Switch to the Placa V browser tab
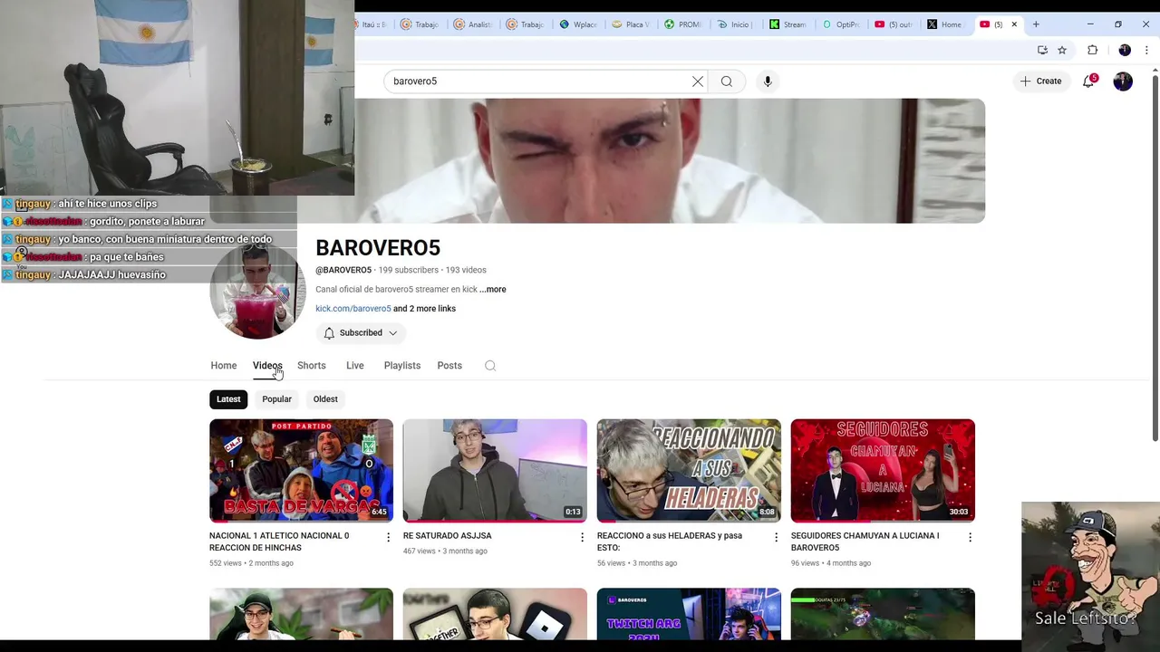The image size is (1160, 652). (632, 24)
